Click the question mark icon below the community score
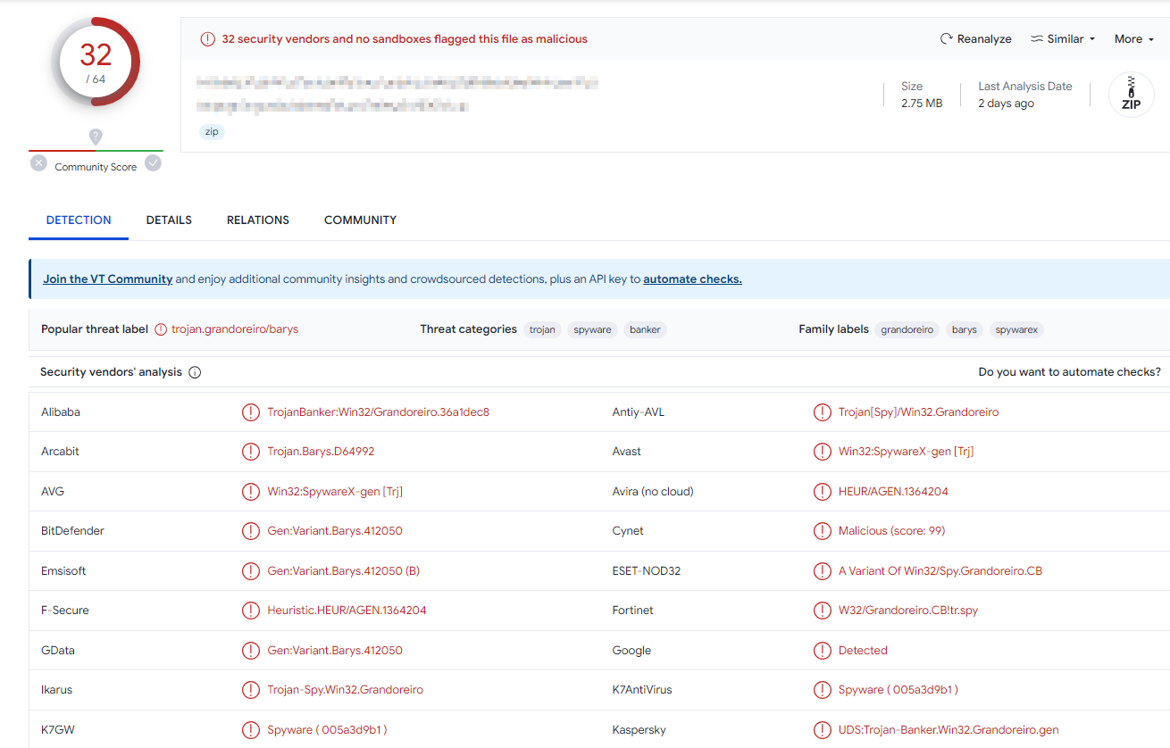1170x748 pixels. click(x=96, y=137)
